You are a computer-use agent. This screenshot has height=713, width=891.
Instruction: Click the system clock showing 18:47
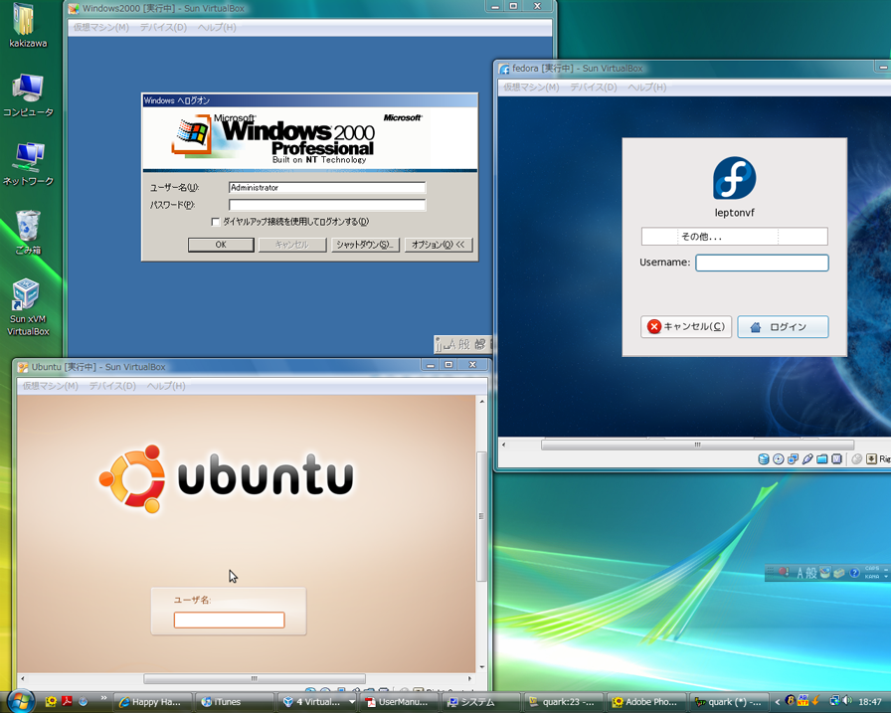(x=869, y=702)
